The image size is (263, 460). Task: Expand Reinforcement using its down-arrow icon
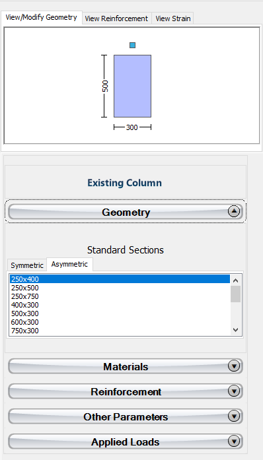point(234,391)
